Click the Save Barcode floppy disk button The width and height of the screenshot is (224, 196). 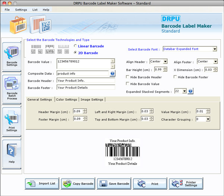click(x=114, y=184)
